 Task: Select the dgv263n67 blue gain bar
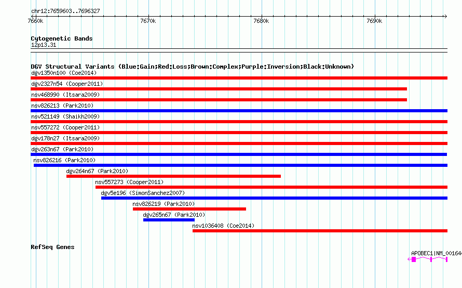[x=239, y=154]
